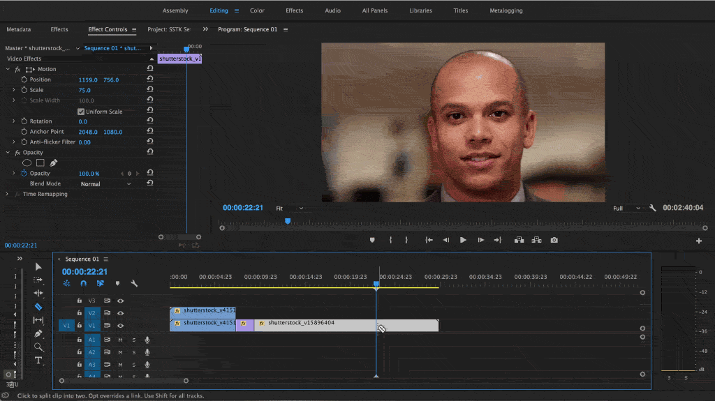715x401 pixels.
Task: Select the Razor tool in the toolbar
Action: point(38,307)
